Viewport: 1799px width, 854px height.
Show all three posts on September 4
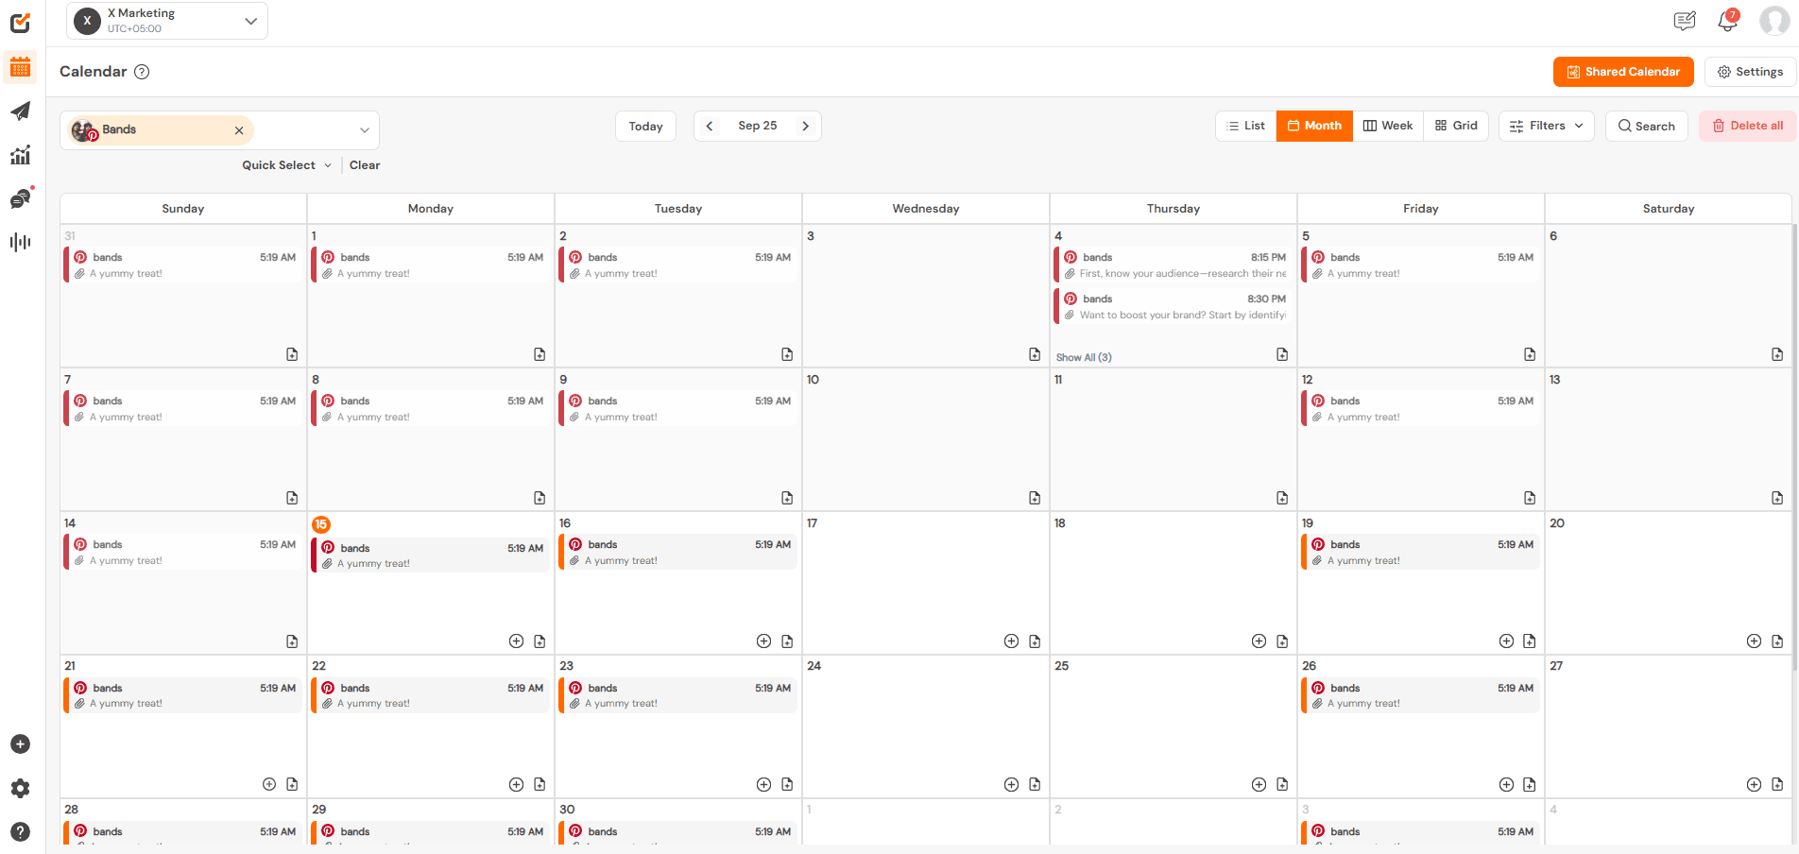click(1084, 357)
